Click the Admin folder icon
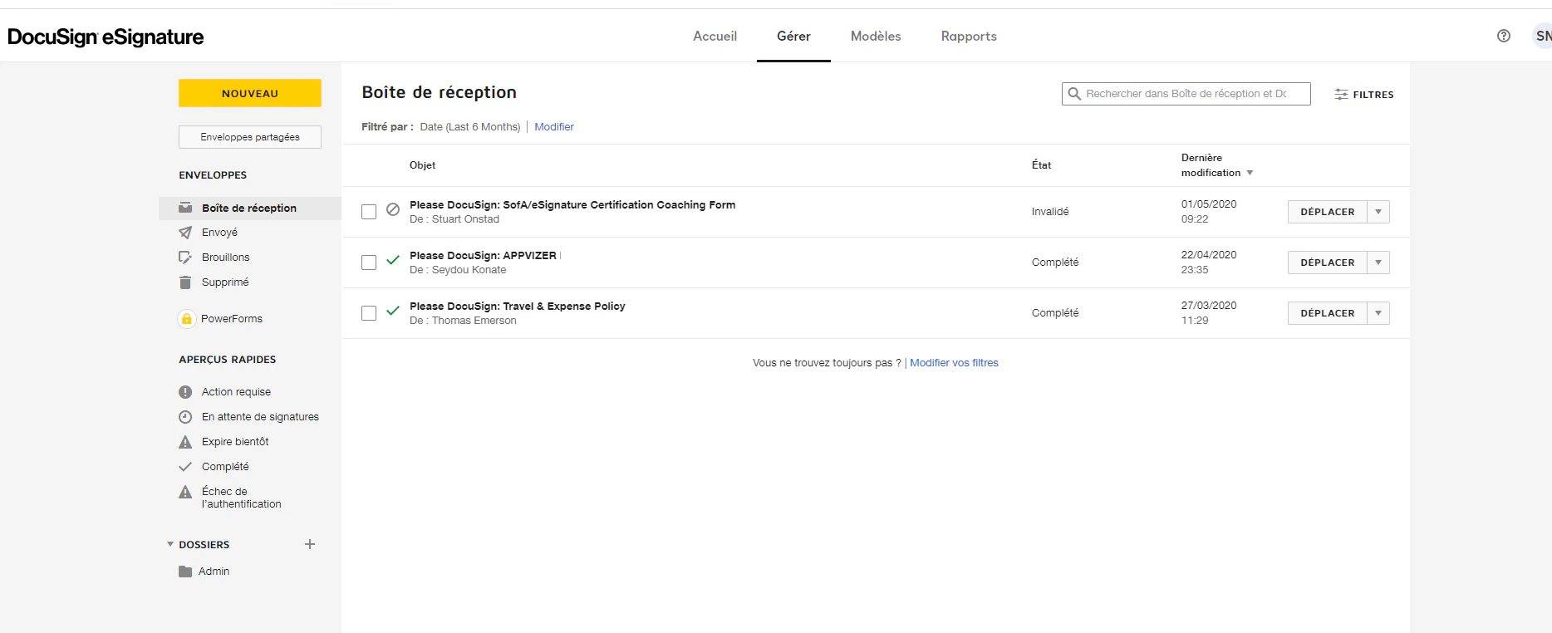 [185, 572]
